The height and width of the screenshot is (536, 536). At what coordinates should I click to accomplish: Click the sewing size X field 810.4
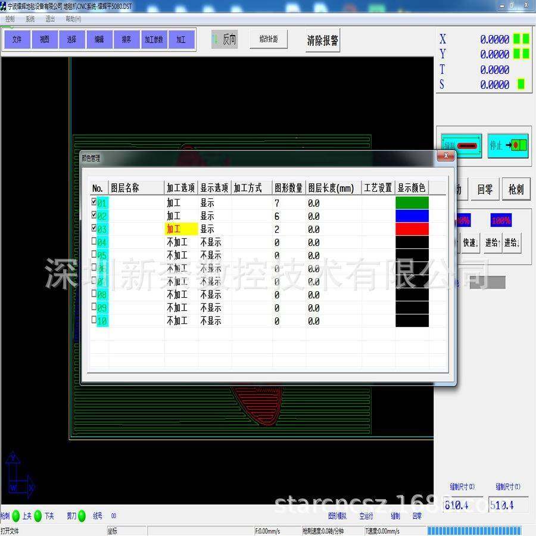coord(463,505)
